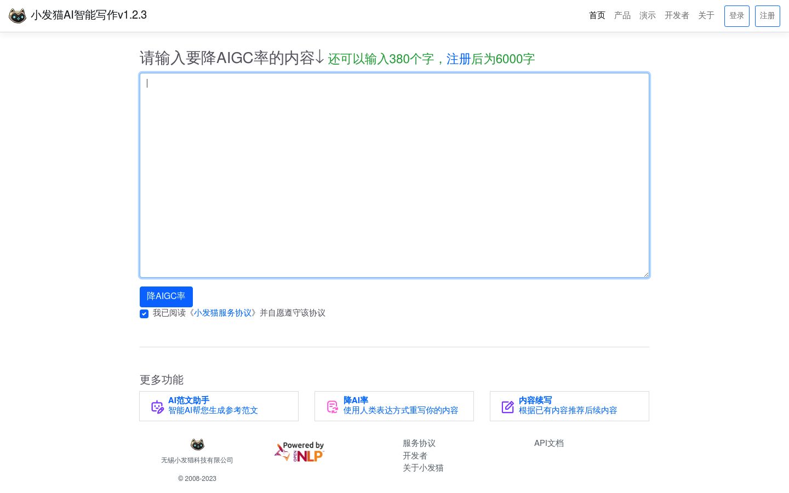Open the 产品 menu item

(622, 15)
